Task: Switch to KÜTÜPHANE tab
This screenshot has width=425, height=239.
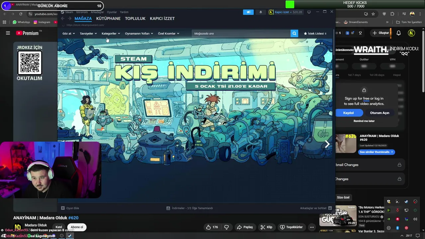Action: (108, 19)
